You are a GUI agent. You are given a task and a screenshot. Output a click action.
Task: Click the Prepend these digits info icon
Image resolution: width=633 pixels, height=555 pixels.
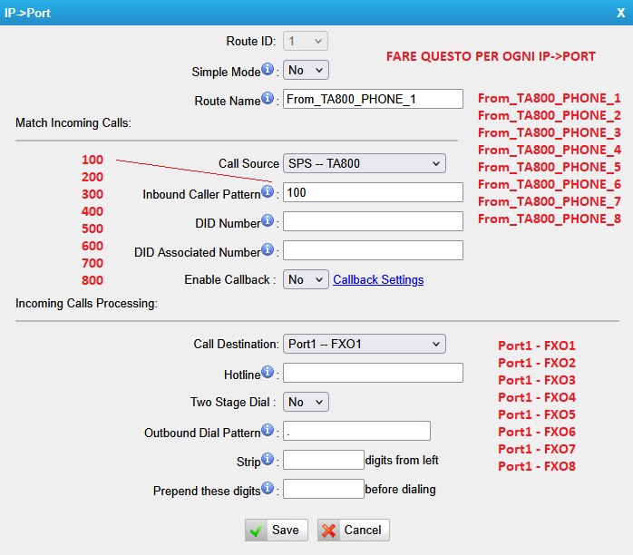click(x=268, y=488)
